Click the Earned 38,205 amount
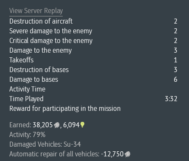189x161 pixels. point(43,125)
